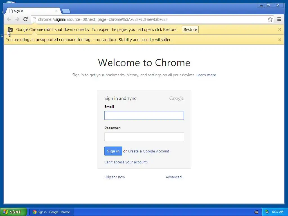The width and height of the screenshot is (288, 216).
Task: Close the Sign in tab
Action: point(56,11)
